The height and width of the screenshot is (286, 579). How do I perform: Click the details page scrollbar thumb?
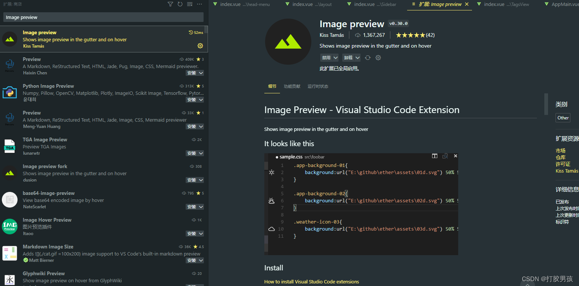pyautogui.click(x=546, y=104)
